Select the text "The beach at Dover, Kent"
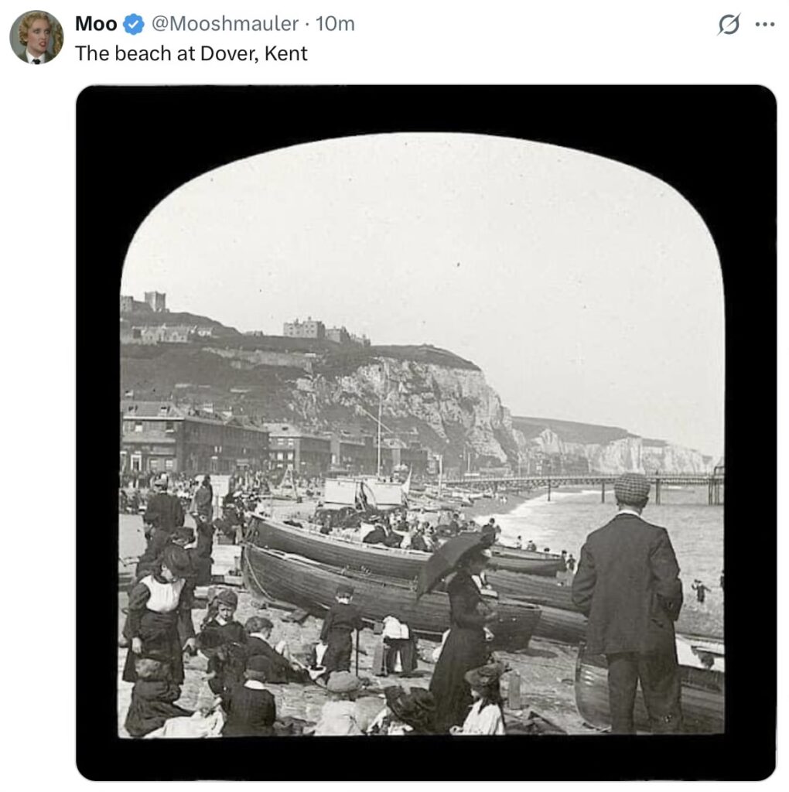 [x=191, y=53]
